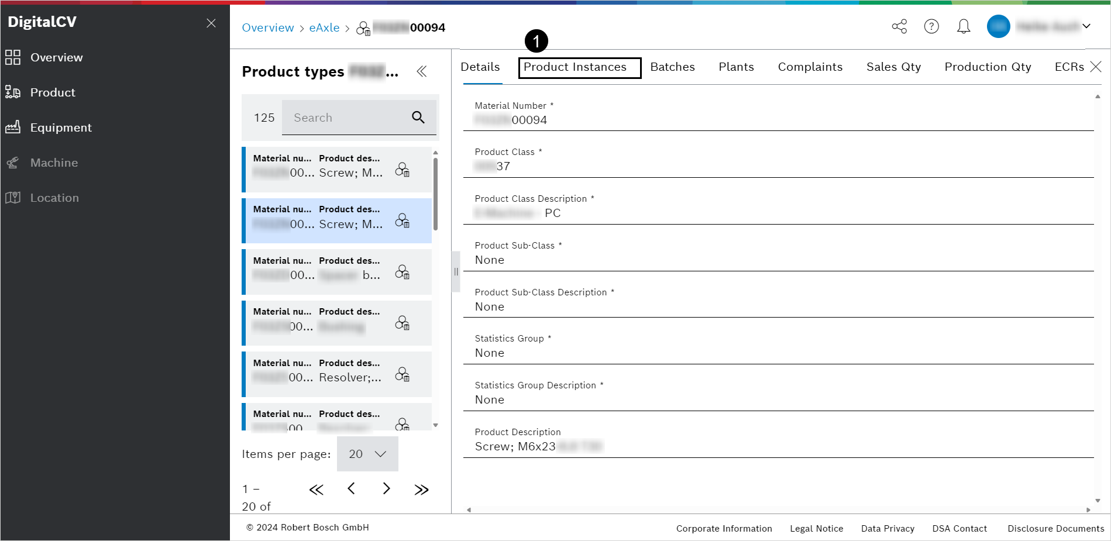
Task: Click the product instance icon on the first Screw item
Action: [403, 170]
